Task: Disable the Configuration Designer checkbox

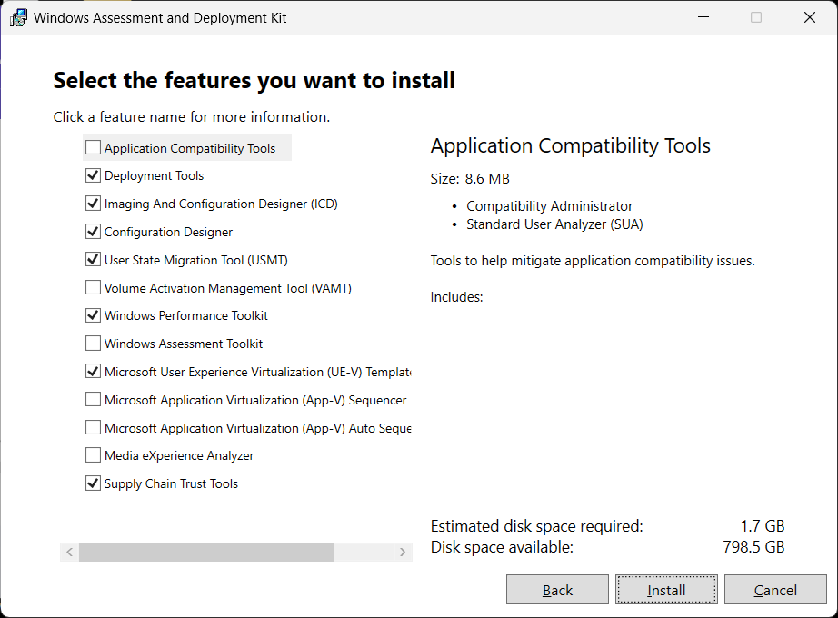Action: [93, 233]
